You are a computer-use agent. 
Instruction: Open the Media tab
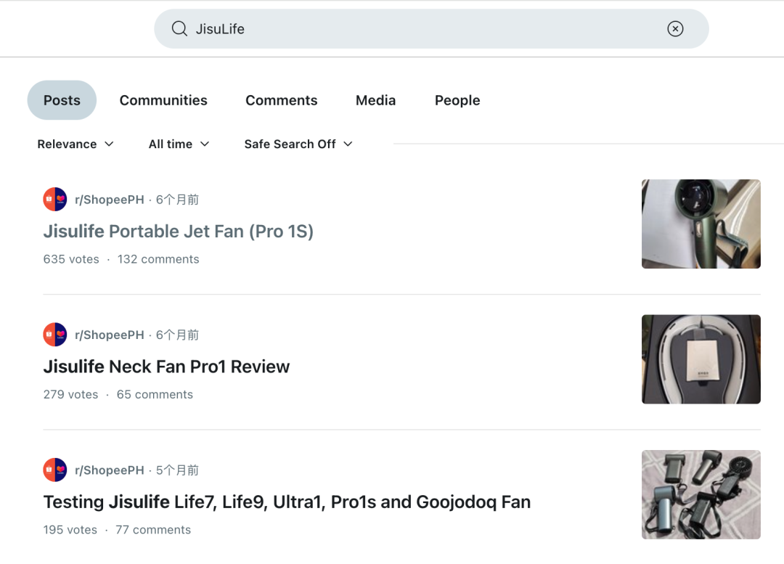(375, 100)
